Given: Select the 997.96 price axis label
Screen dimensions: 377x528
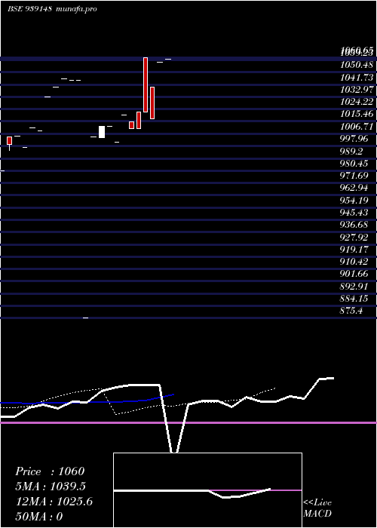Looking at the screenshot, I should [x=354, y=139].
